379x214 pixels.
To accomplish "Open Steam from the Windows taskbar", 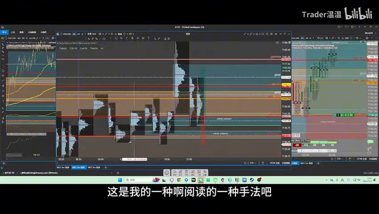I will click(x=252, y=180).
